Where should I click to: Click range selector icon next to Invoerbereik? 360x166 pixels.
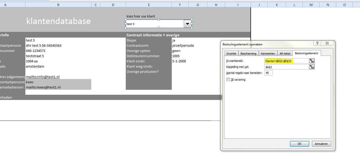pyautogui.click(x=312, y=61)
